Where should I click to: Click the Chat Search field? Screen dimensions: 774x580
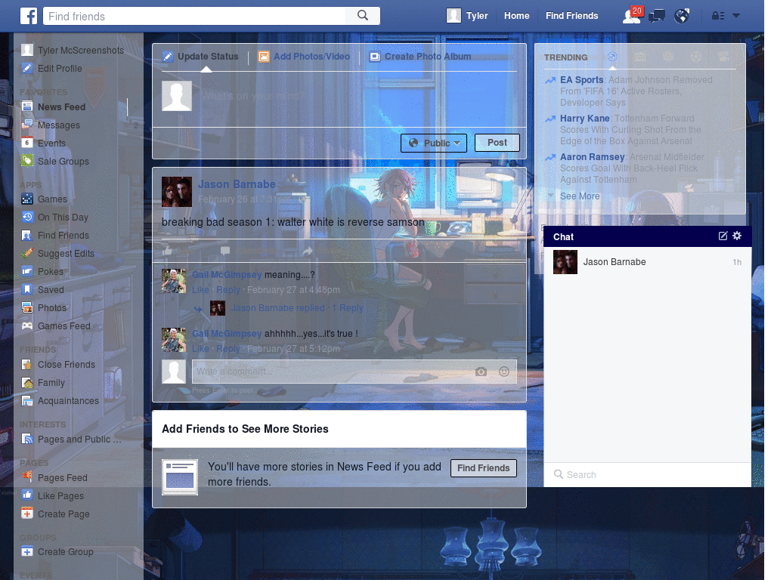click(647, 474)
